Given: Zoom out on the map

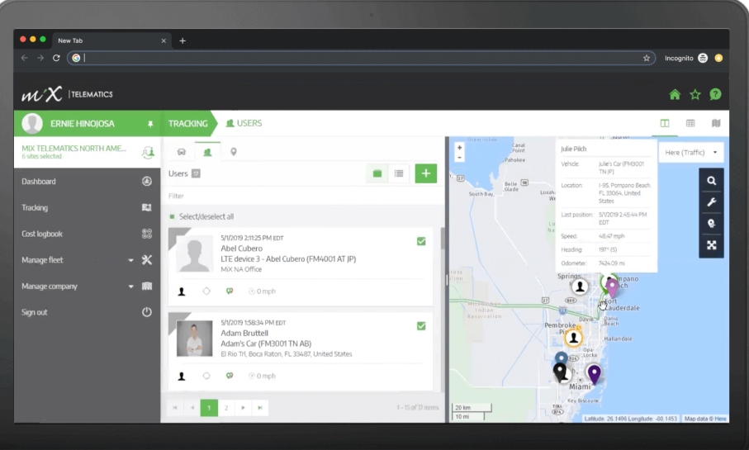Looking at the screenshot, I should tap(459, 157).
